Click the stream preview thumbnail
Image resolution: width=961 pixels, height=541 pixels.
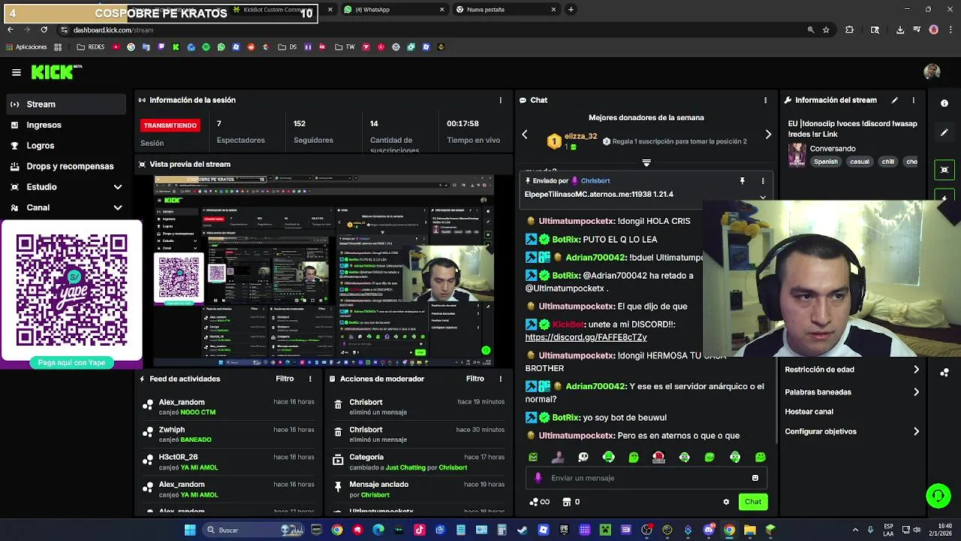(x=324, y=271)
